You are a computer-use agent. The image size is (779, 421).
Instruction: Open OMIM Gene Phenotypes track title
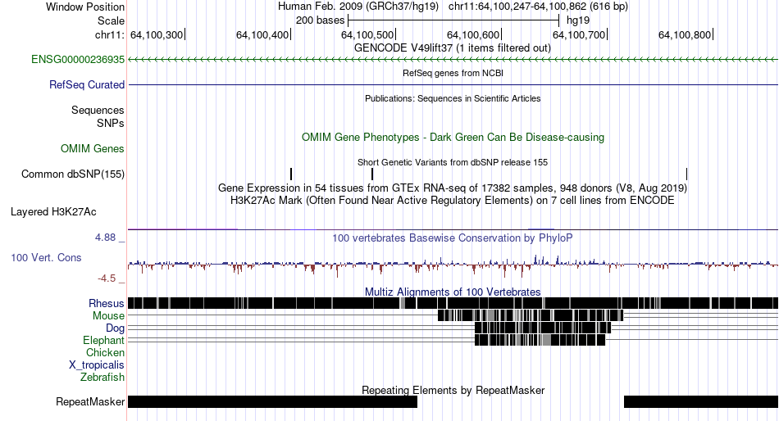pyautogui.click(x=453, y=137)
